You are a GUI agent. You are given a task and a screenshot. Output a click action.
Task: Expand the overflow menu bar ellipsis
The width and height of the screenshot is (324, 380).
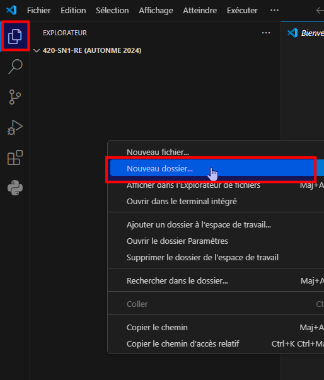click(x=274, y=10)
